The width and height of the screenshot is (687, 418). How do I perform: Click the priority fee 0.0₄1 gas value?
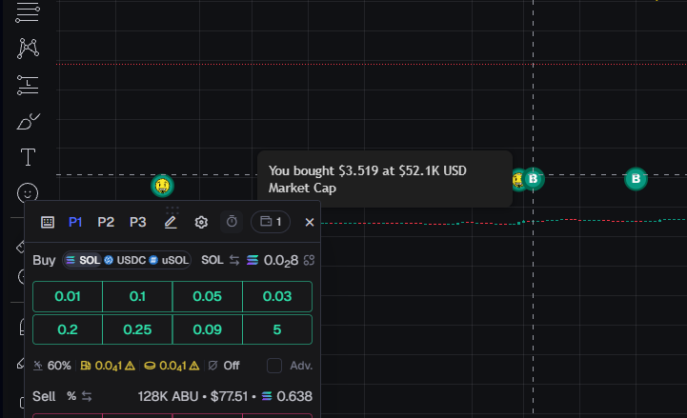pyautogui.click(x=108, y=366)
